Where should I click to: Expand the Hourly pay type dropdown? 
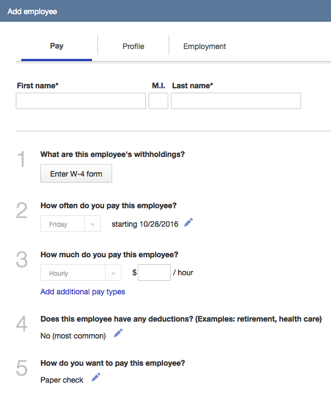click(81, 273)
